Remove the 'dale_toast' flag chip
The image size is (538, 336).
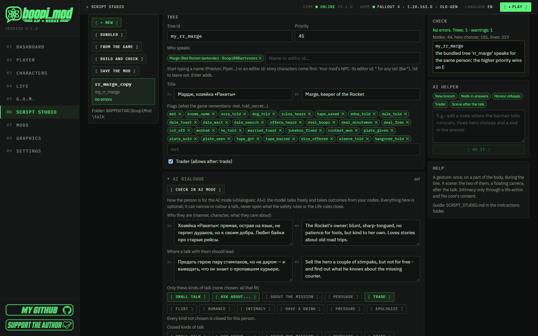coord(195,123)
